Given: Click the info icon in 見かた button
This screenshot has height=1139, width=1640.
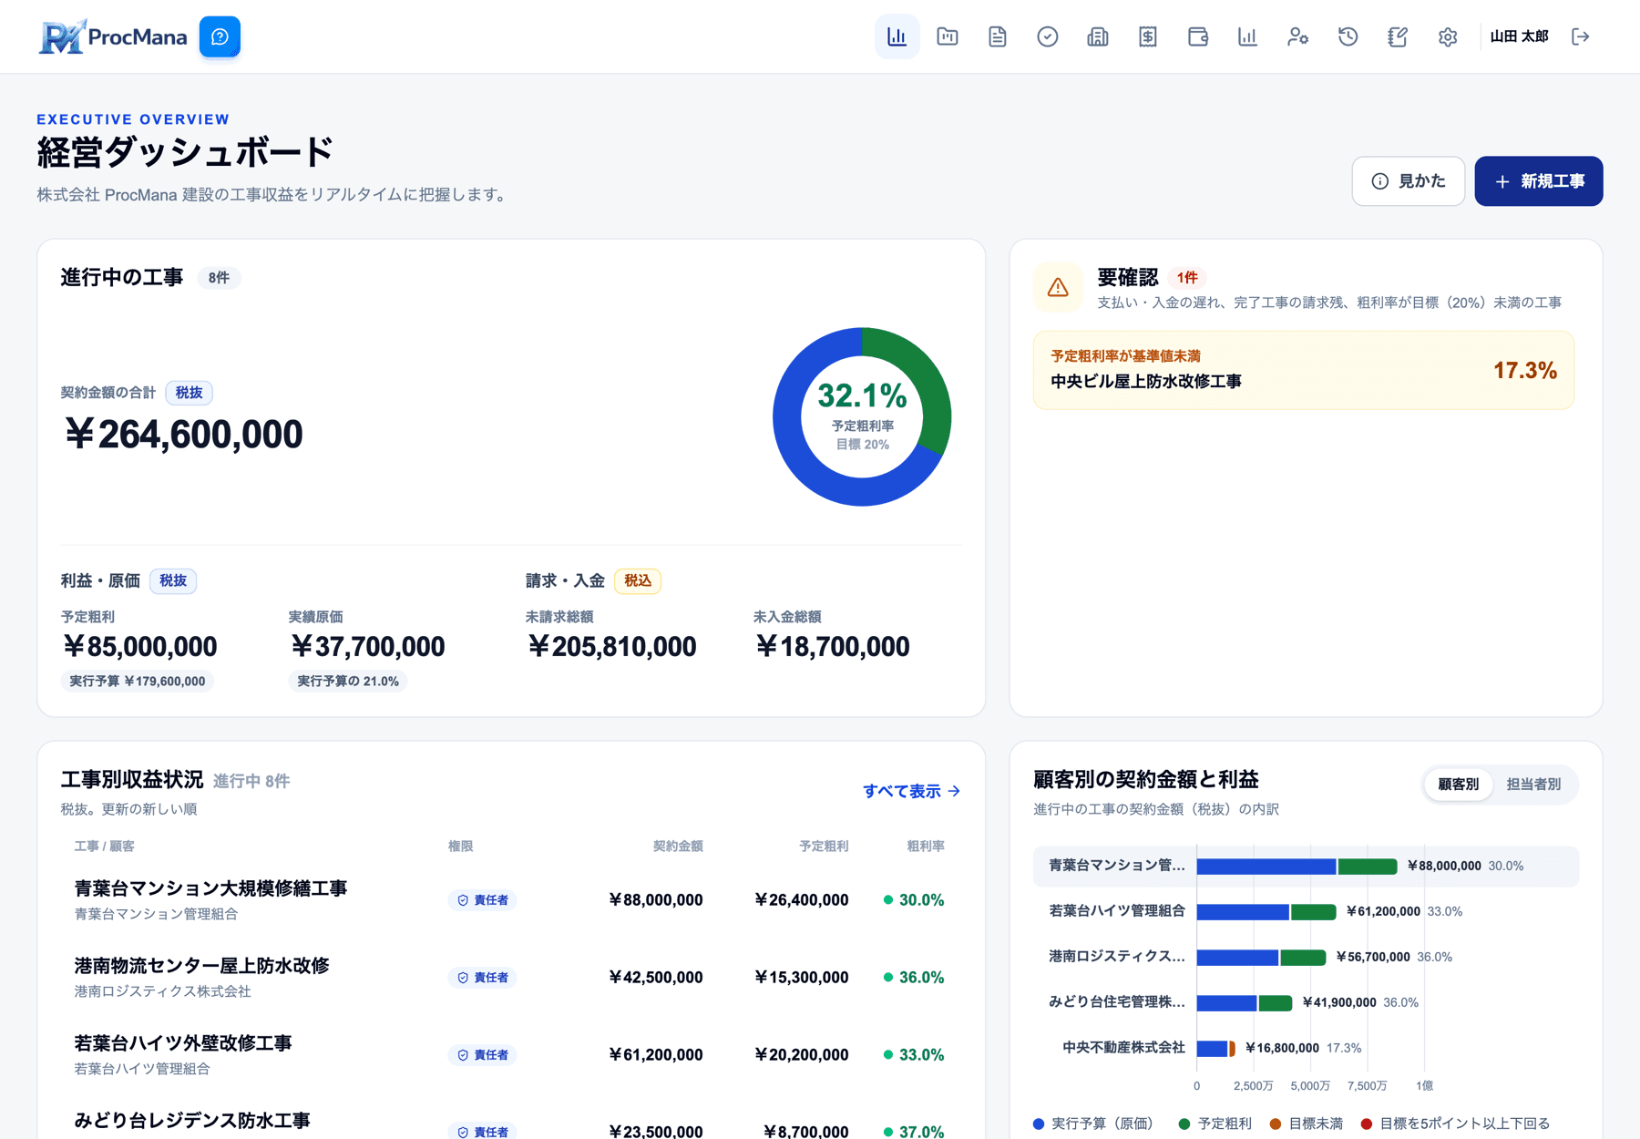Looking at the screenshot, I should point(1380,181).
